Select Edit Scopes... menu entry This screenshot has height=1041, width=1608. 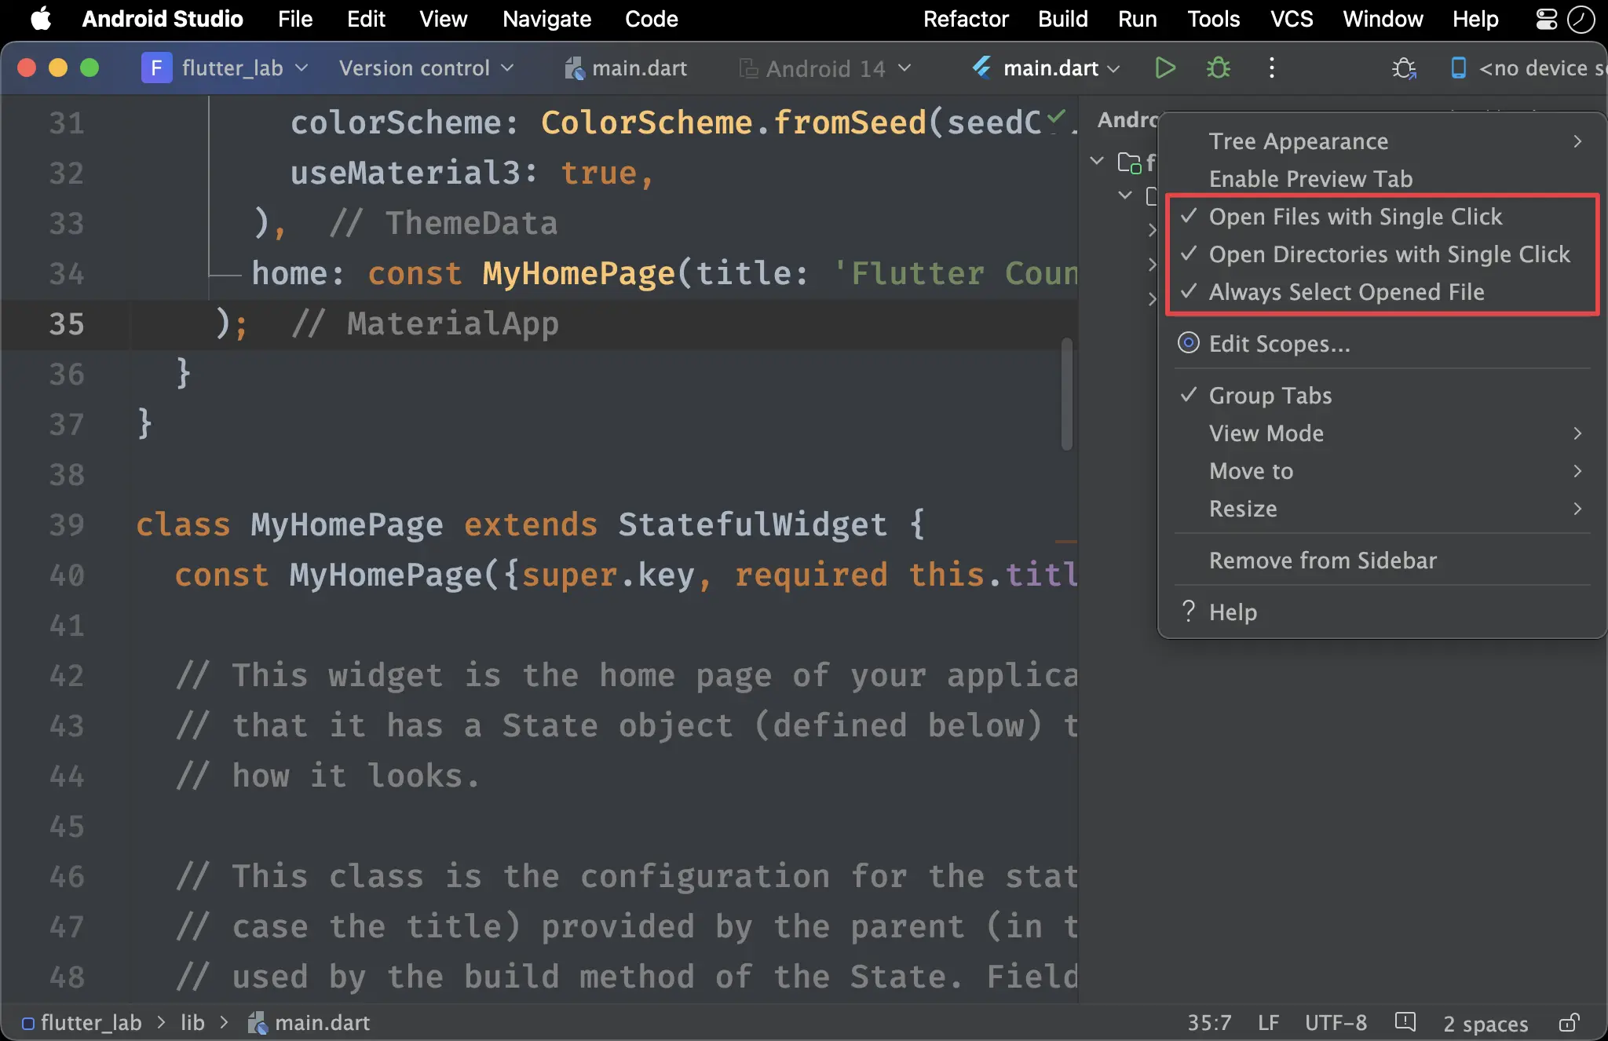pos(1382,343)
